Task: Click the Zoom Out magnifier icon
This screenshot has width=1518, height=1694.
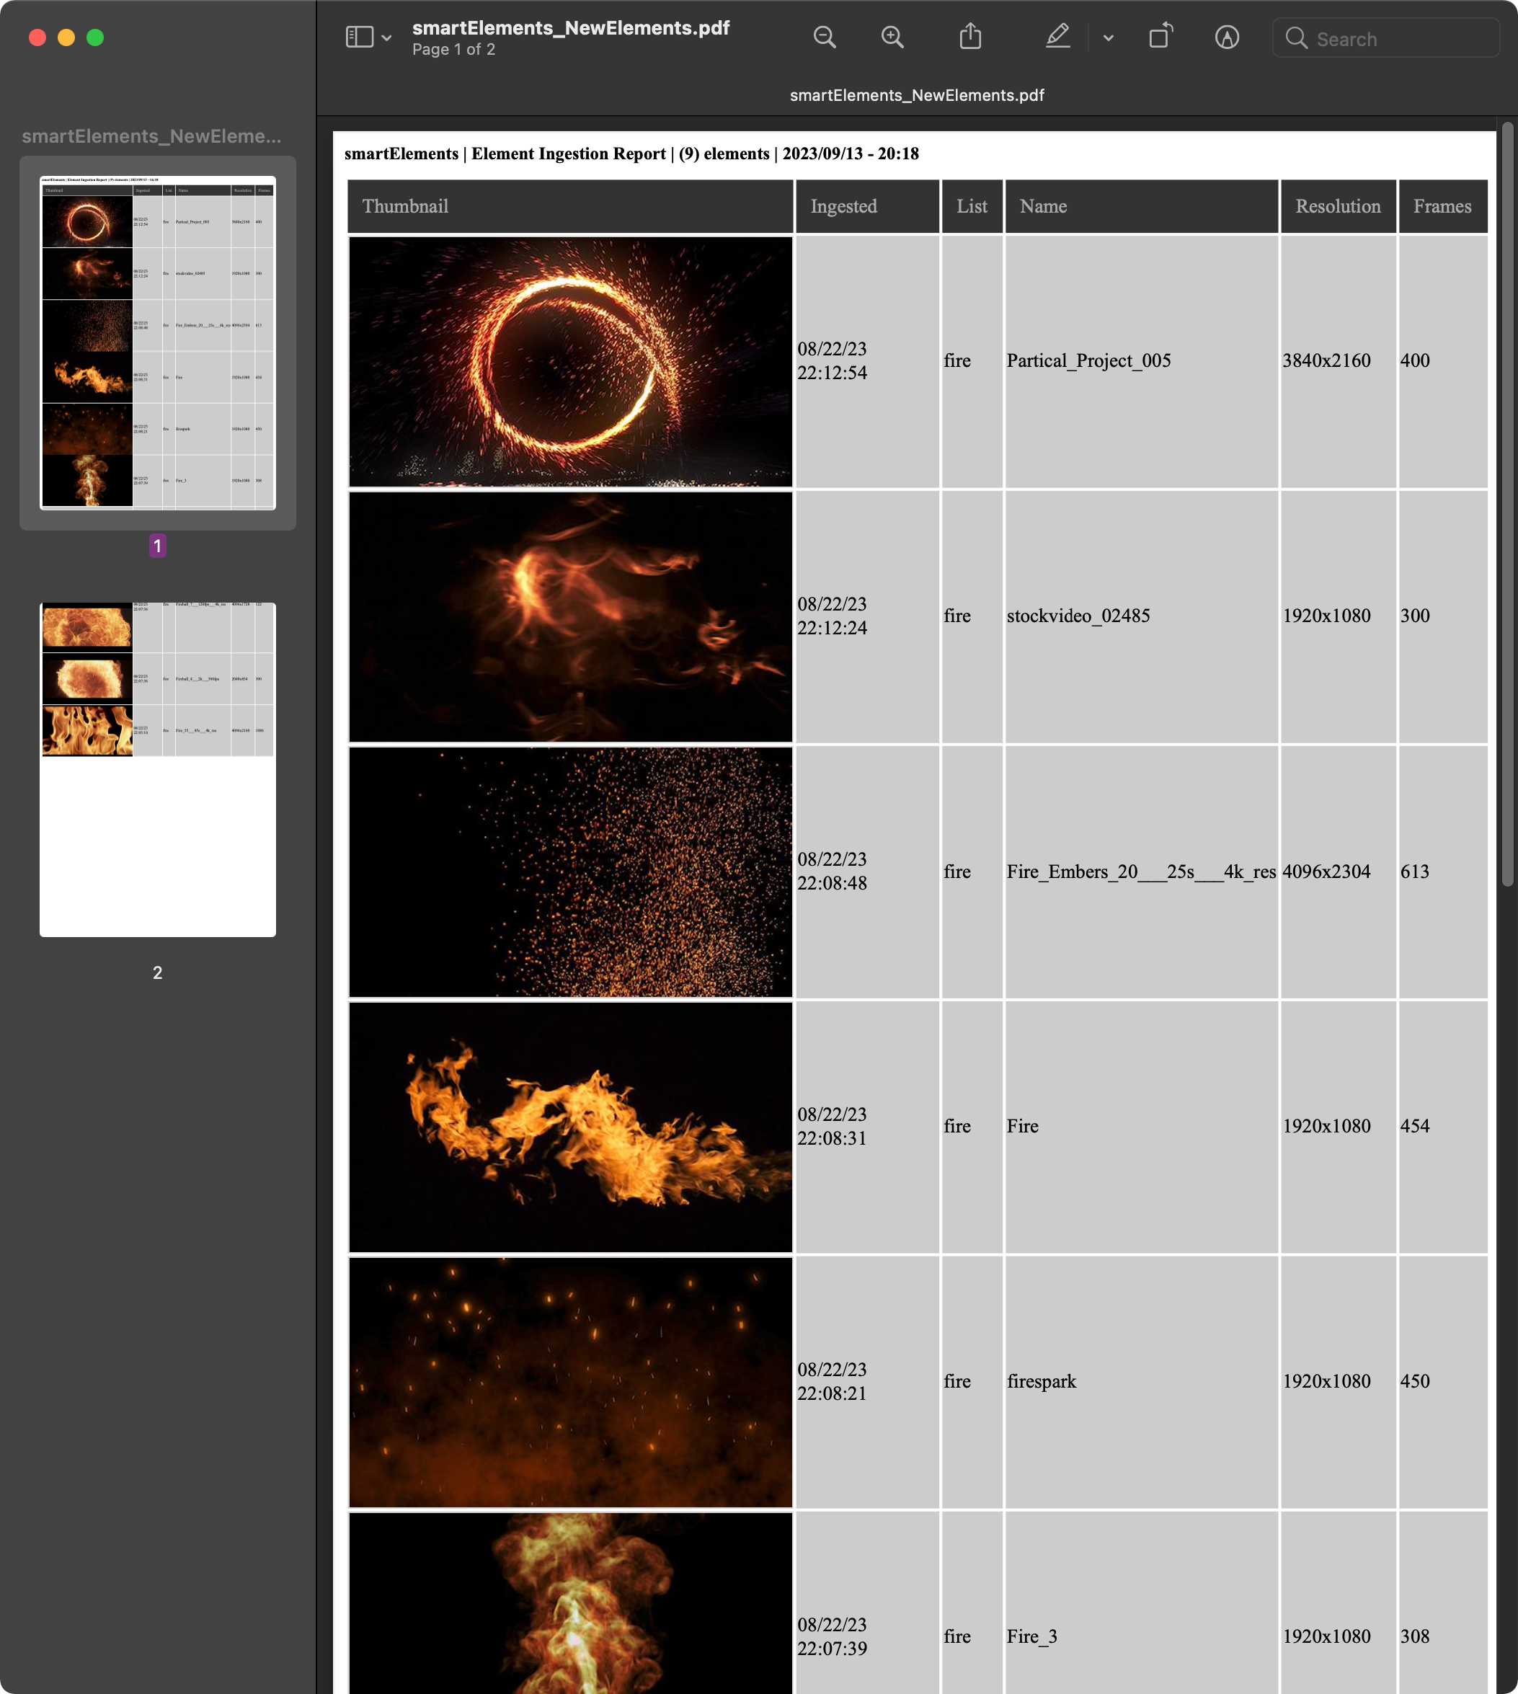Action: tap(824, 37)
